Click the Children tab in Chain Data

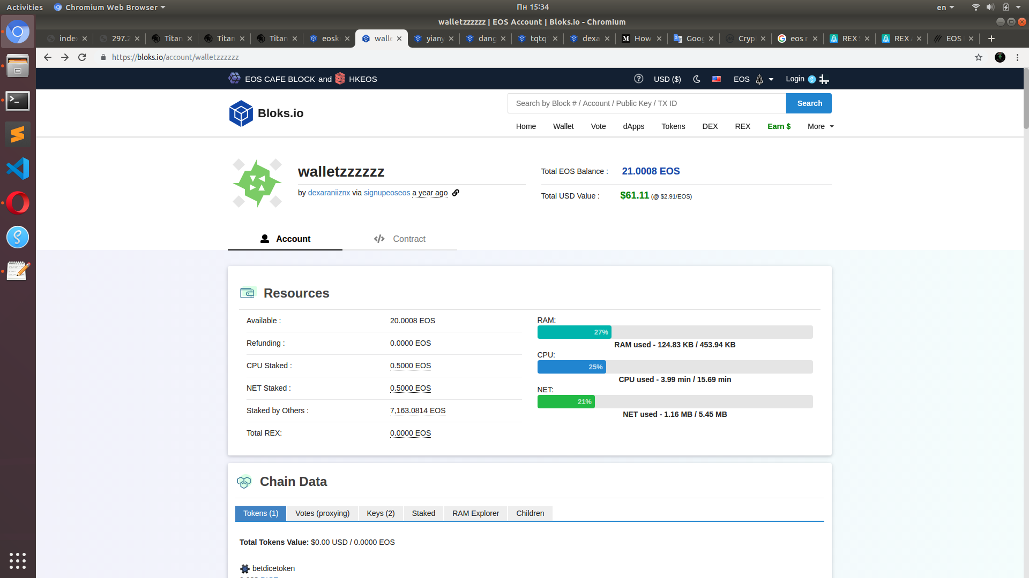[x=530, y=512]
